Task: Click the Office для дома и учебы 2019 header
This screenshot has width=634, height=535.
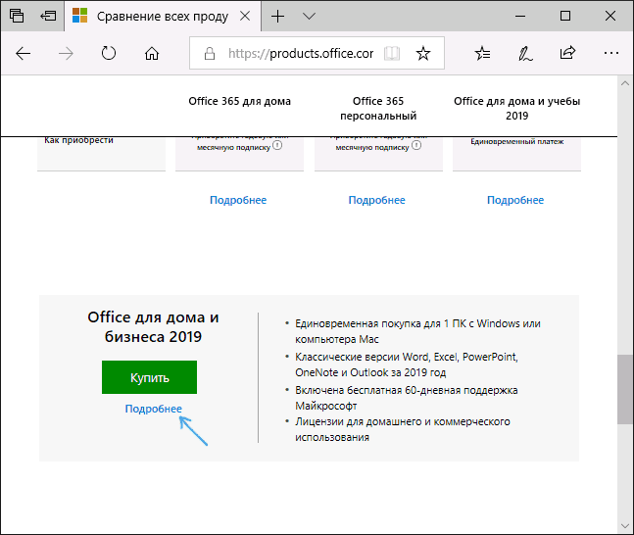Action: point(516,109)
